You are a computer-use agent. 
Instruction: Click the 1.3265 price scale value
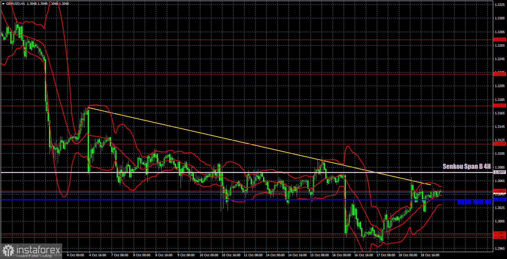[x=500, y=45]
